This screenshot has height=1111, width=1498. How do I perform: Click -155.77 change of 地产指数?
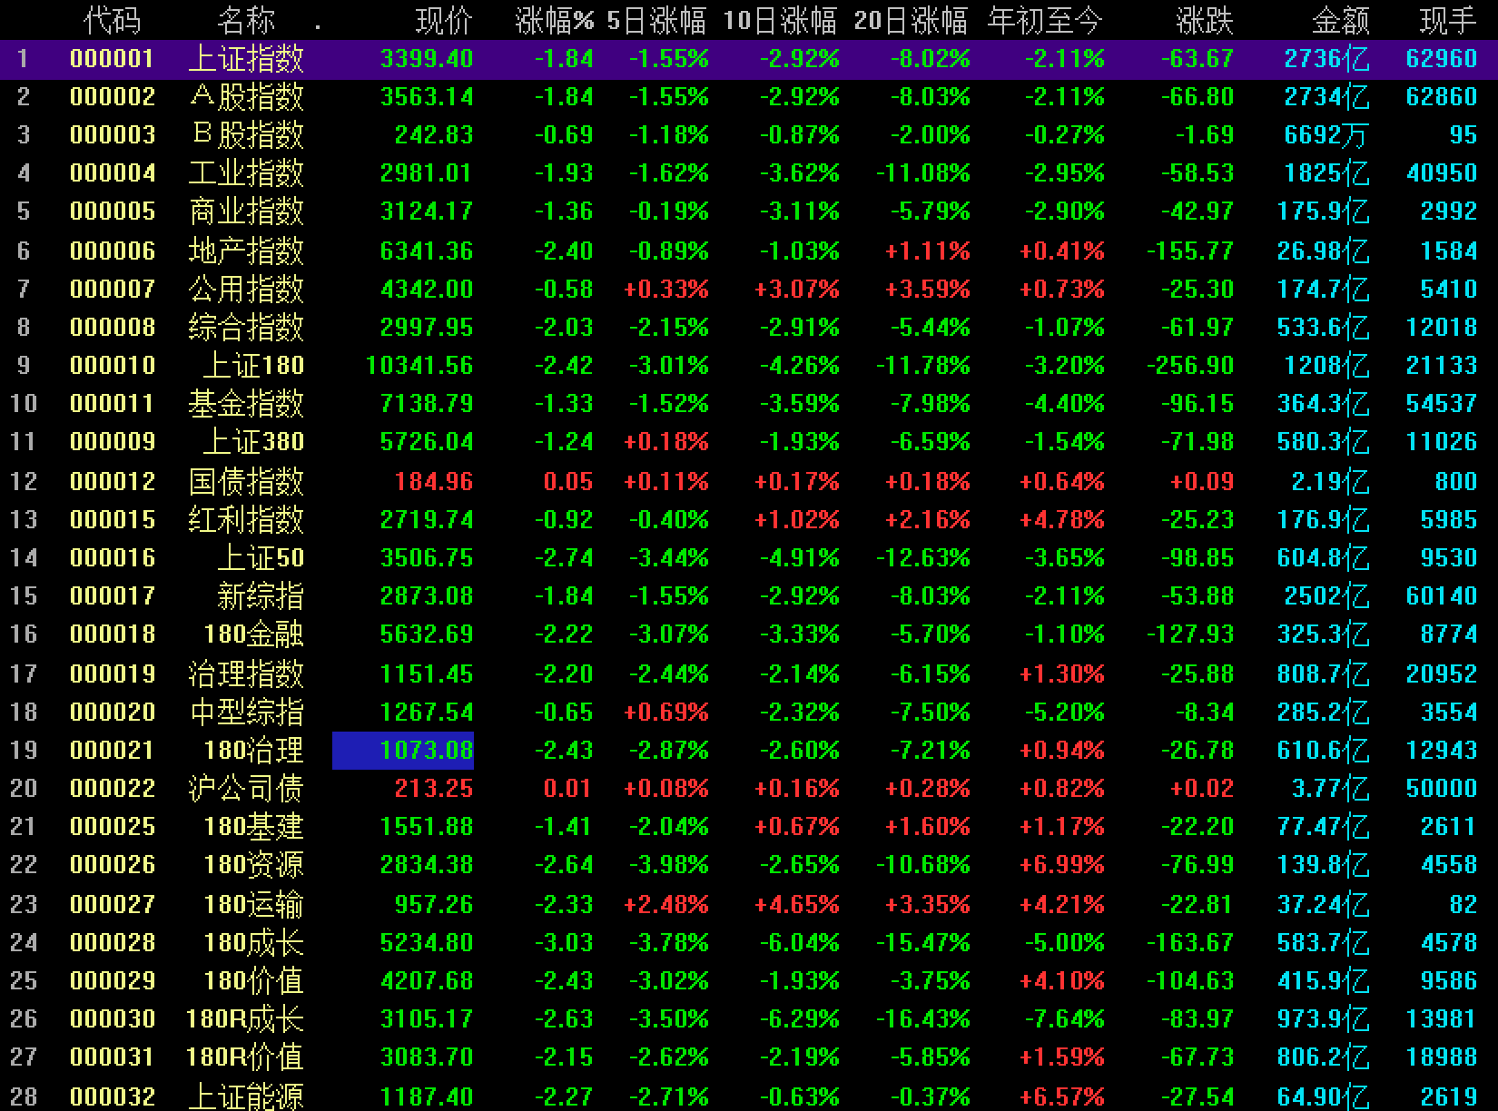(x=1190, y=251)
